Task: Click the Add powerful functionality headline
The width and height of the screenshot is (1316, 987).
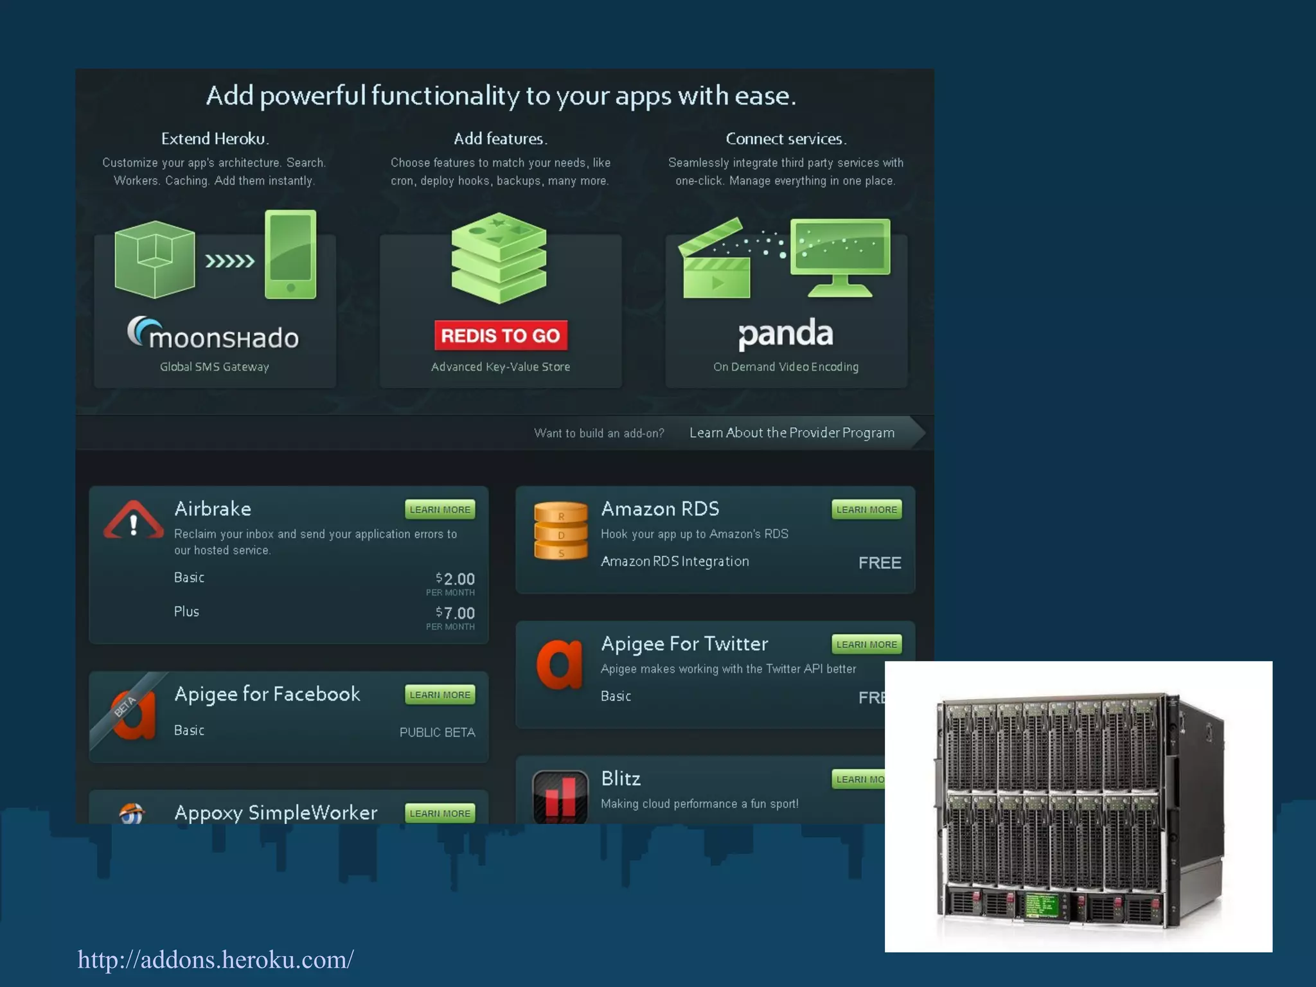Action: tap(501, 96)
